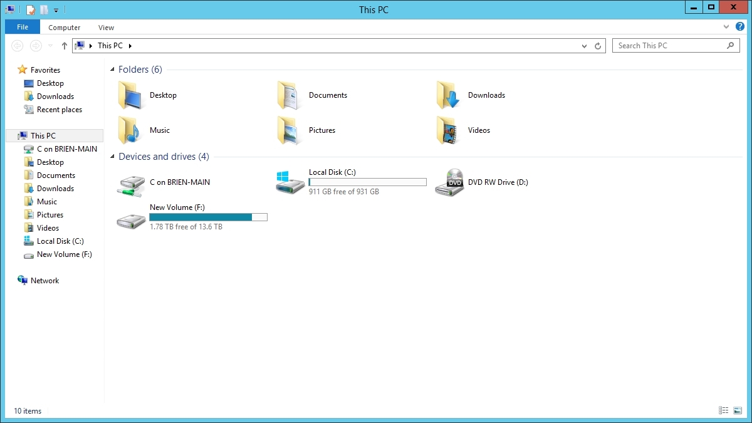Open the View ribbon tab

click(x=105, y=28)
